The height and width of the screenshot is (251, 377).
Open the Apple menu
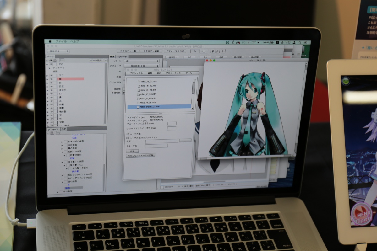[50, 41]
